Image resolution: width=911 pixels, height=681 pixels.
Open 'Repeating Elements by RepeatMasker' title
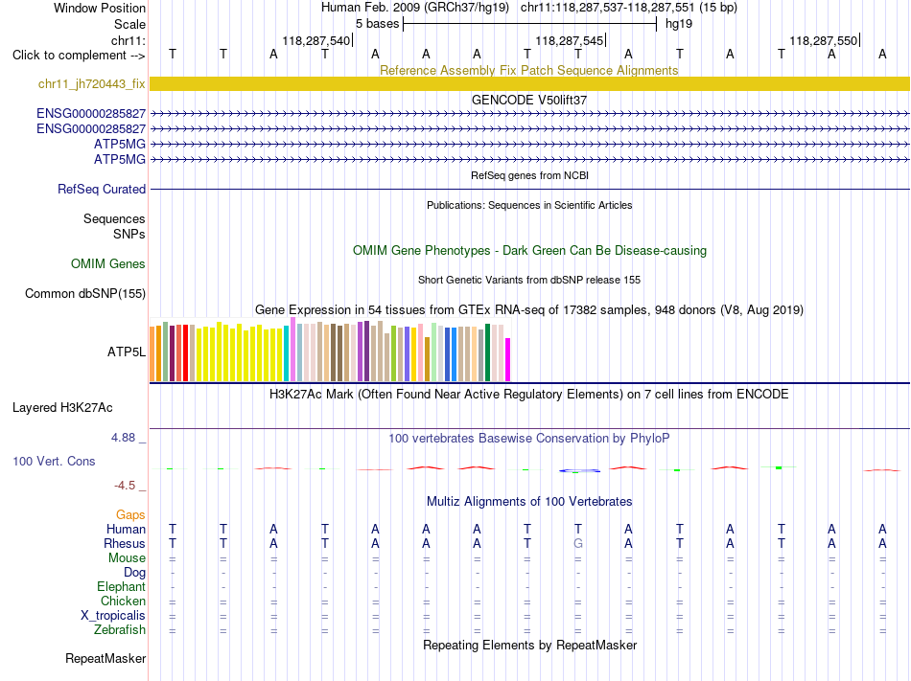pos(529,645)
